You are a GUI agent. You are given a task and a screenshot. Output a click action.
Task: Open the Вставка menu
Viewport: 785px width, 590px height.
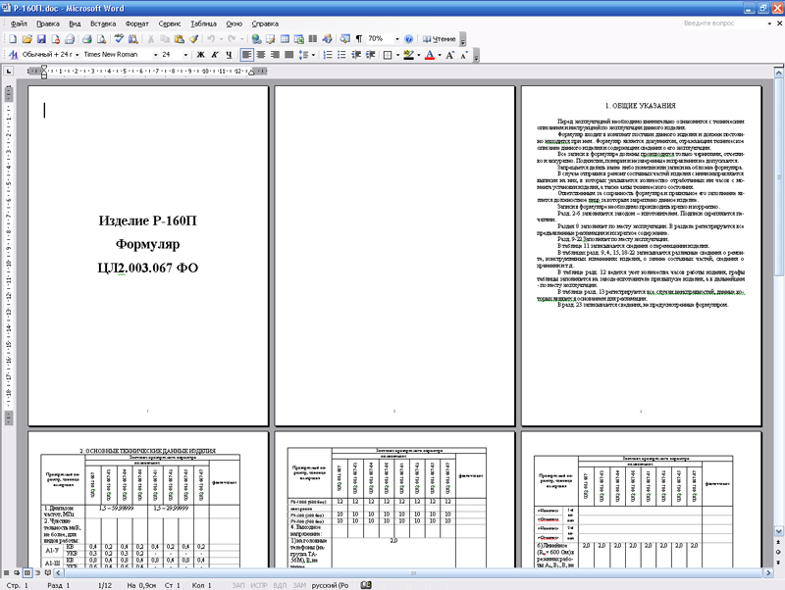click(102, 21)
